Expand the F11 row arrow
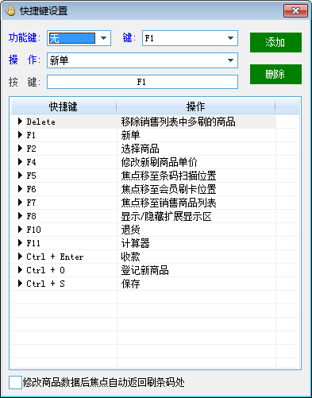This screenshot has width=312, height=398. [x=20, y=243]
